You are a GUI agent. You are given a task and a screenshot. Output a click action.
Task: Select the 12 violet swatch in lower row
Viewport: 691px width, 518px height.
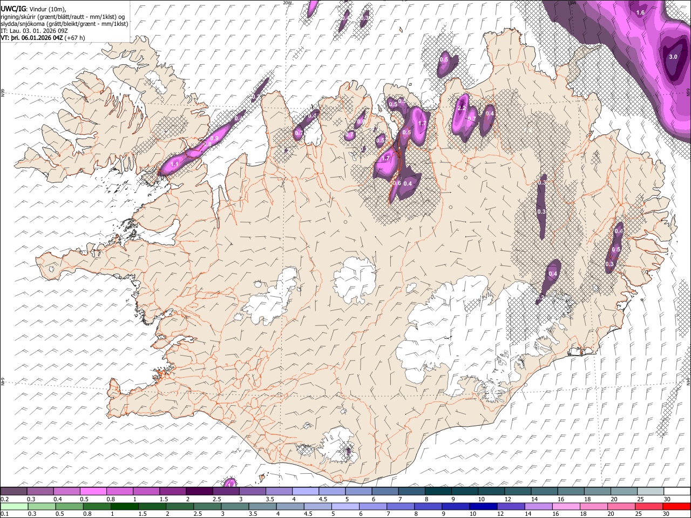click(510, 507)
